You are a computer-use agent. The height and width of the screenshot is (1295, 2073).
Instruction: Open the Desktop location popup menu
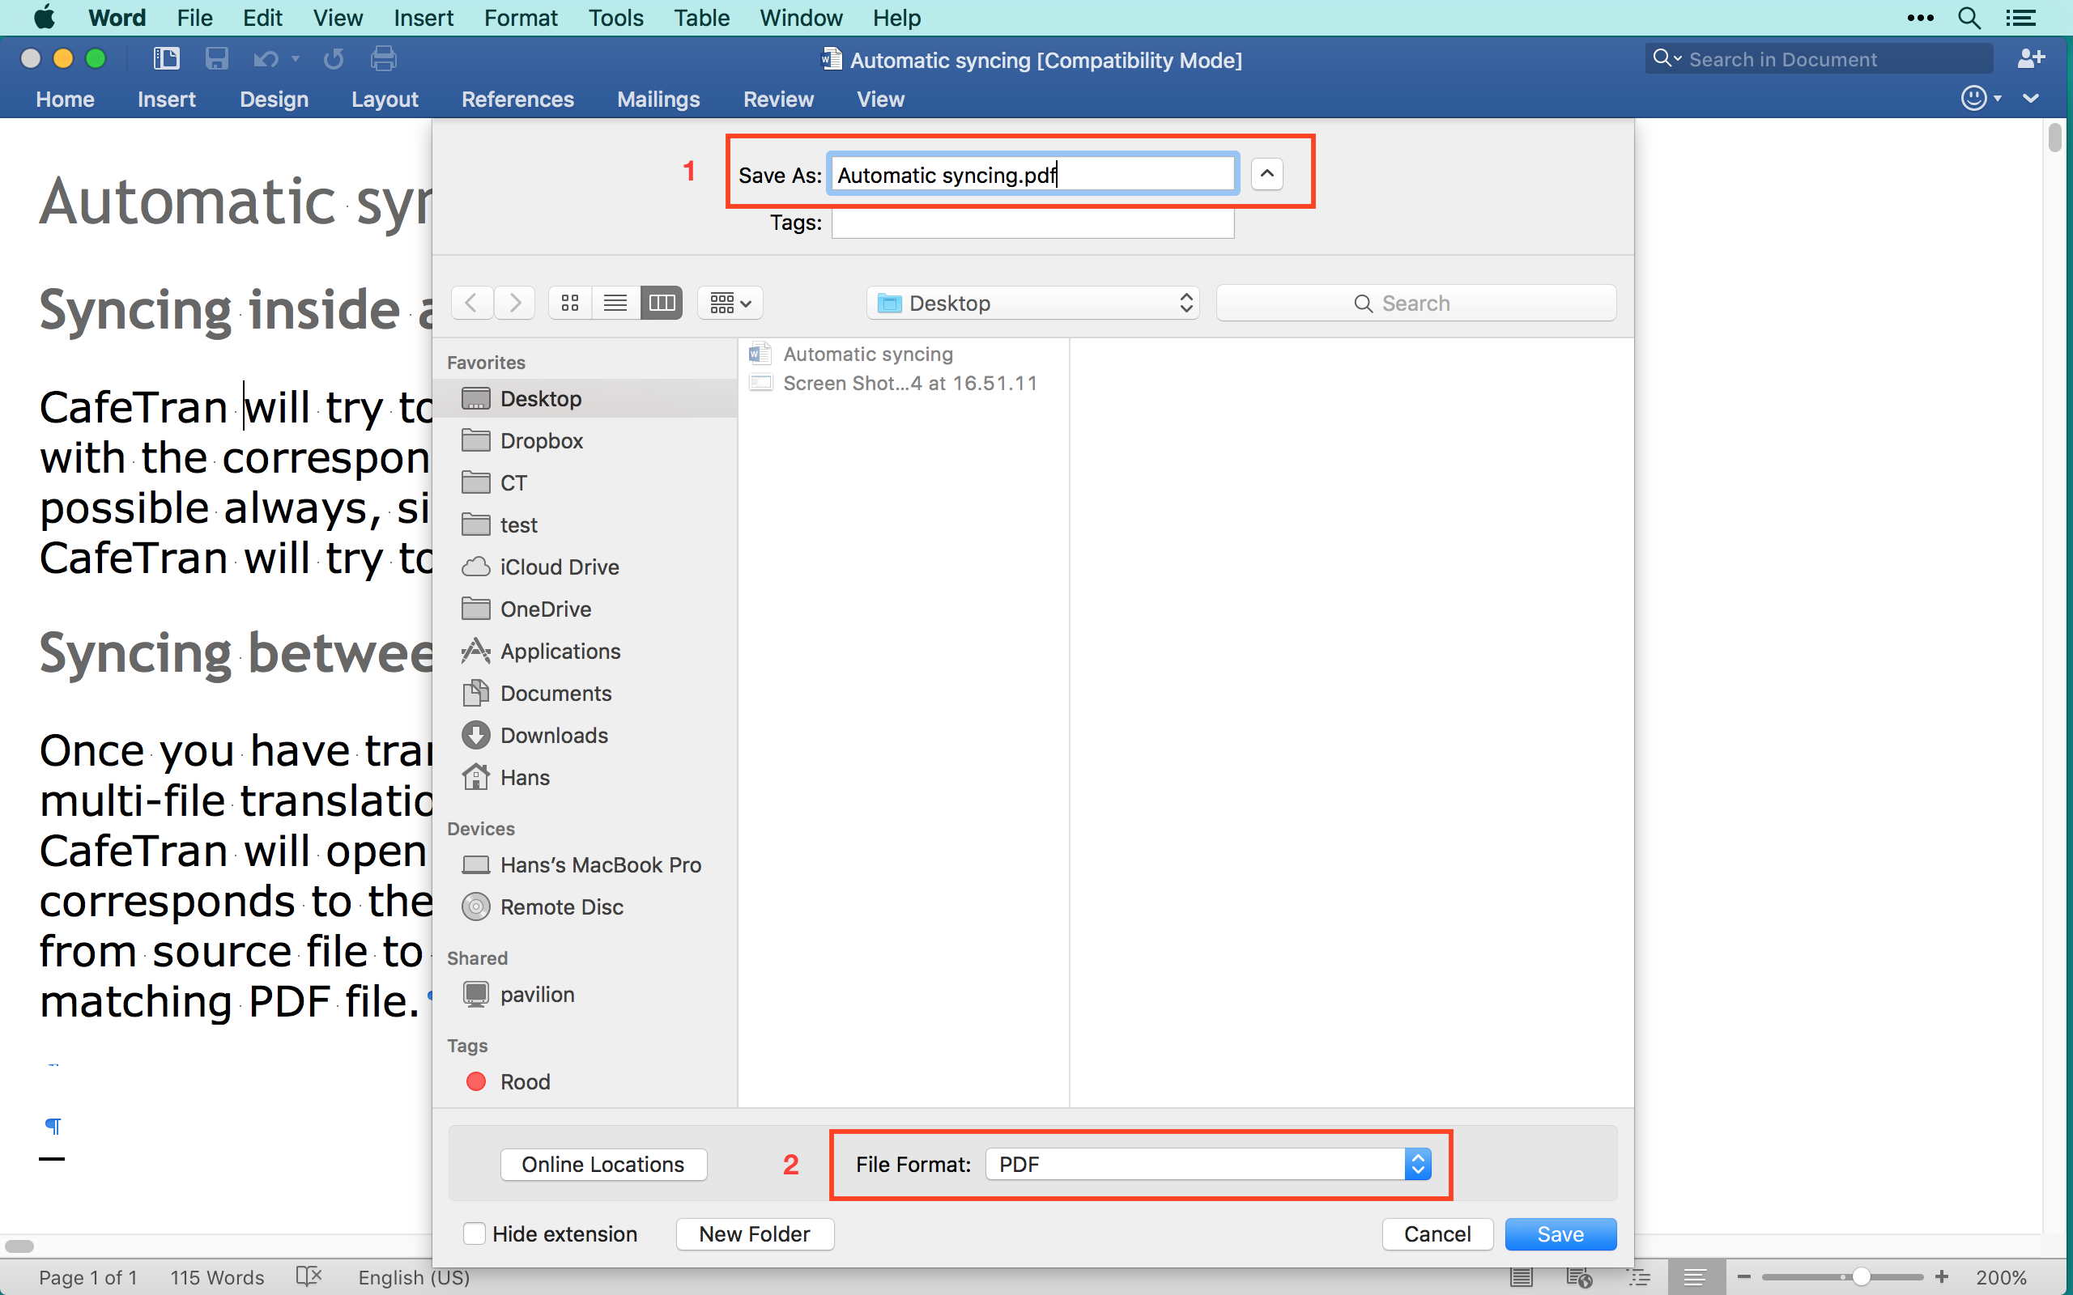point(1033,304)
